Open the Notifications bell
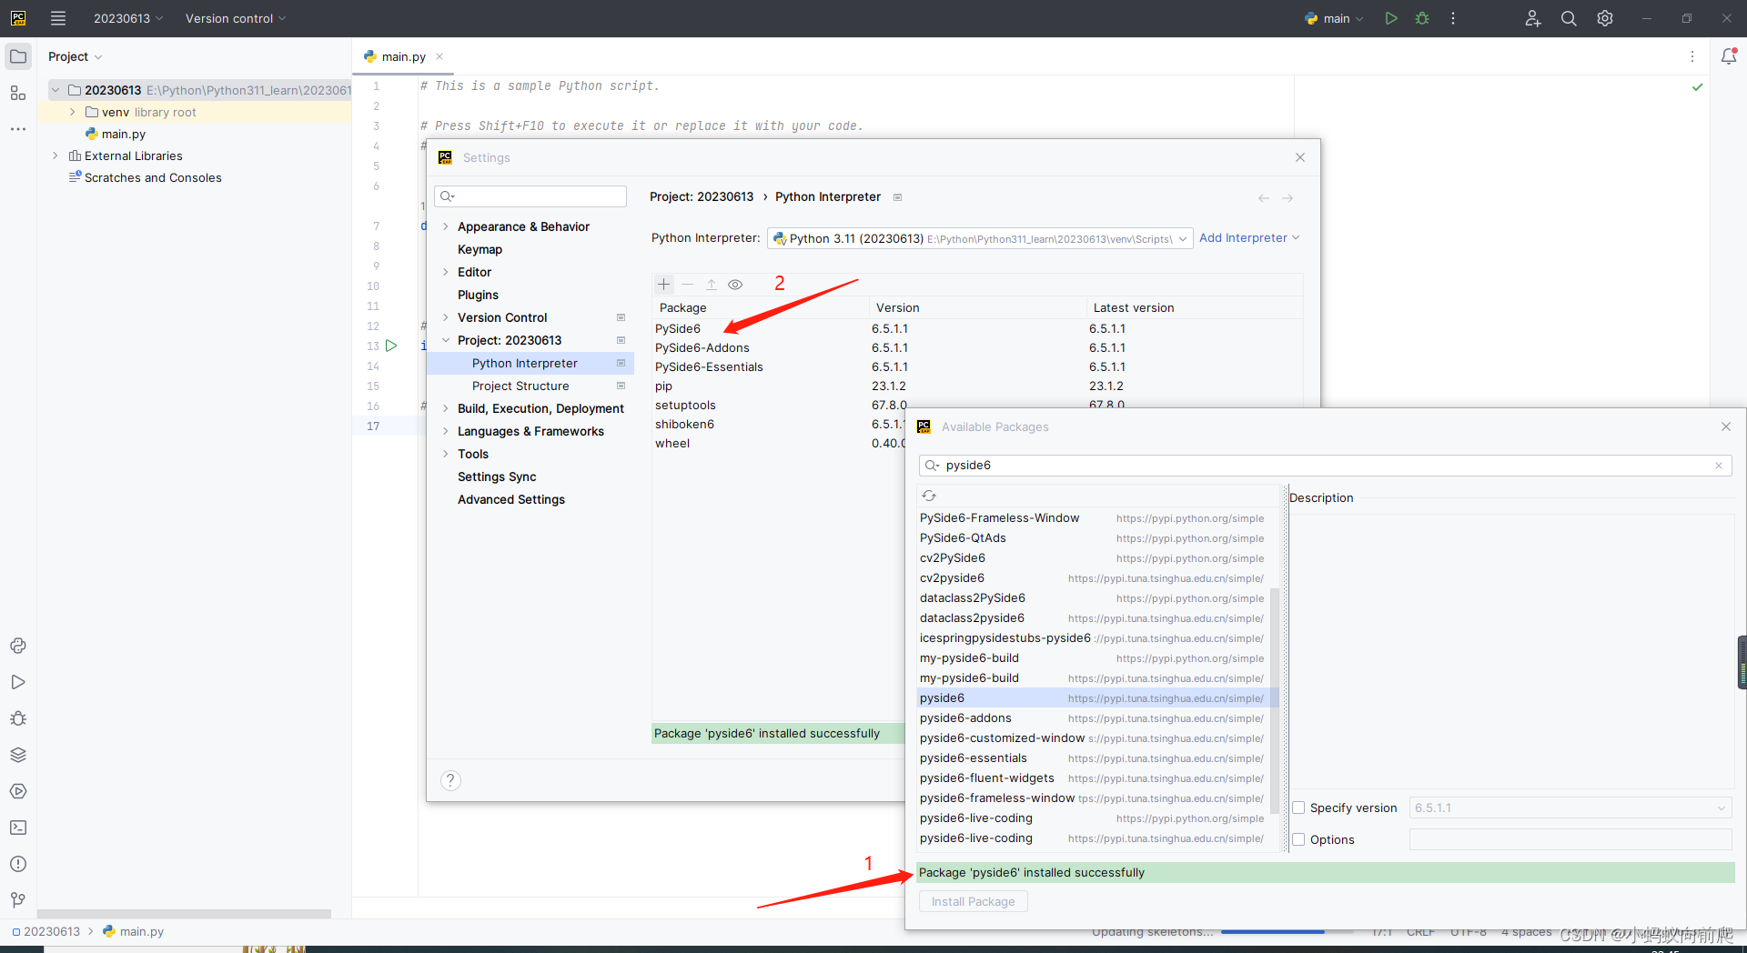The width and height of the screenshot is (1747, 953). click(x=1729, y=56)
